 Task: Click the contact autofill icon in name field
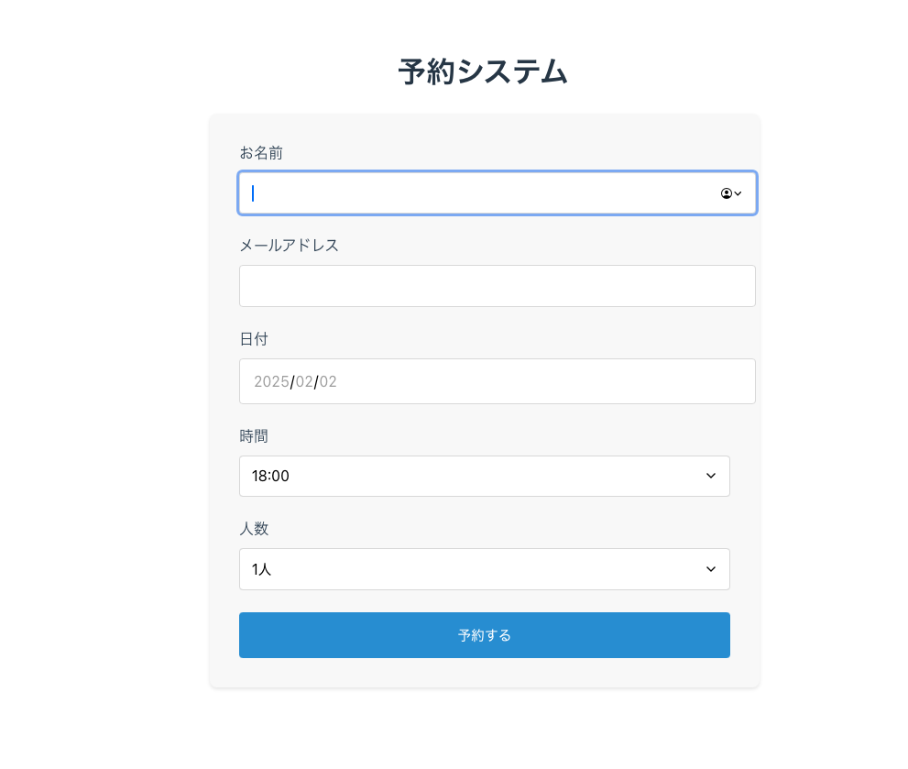[726, 193]
